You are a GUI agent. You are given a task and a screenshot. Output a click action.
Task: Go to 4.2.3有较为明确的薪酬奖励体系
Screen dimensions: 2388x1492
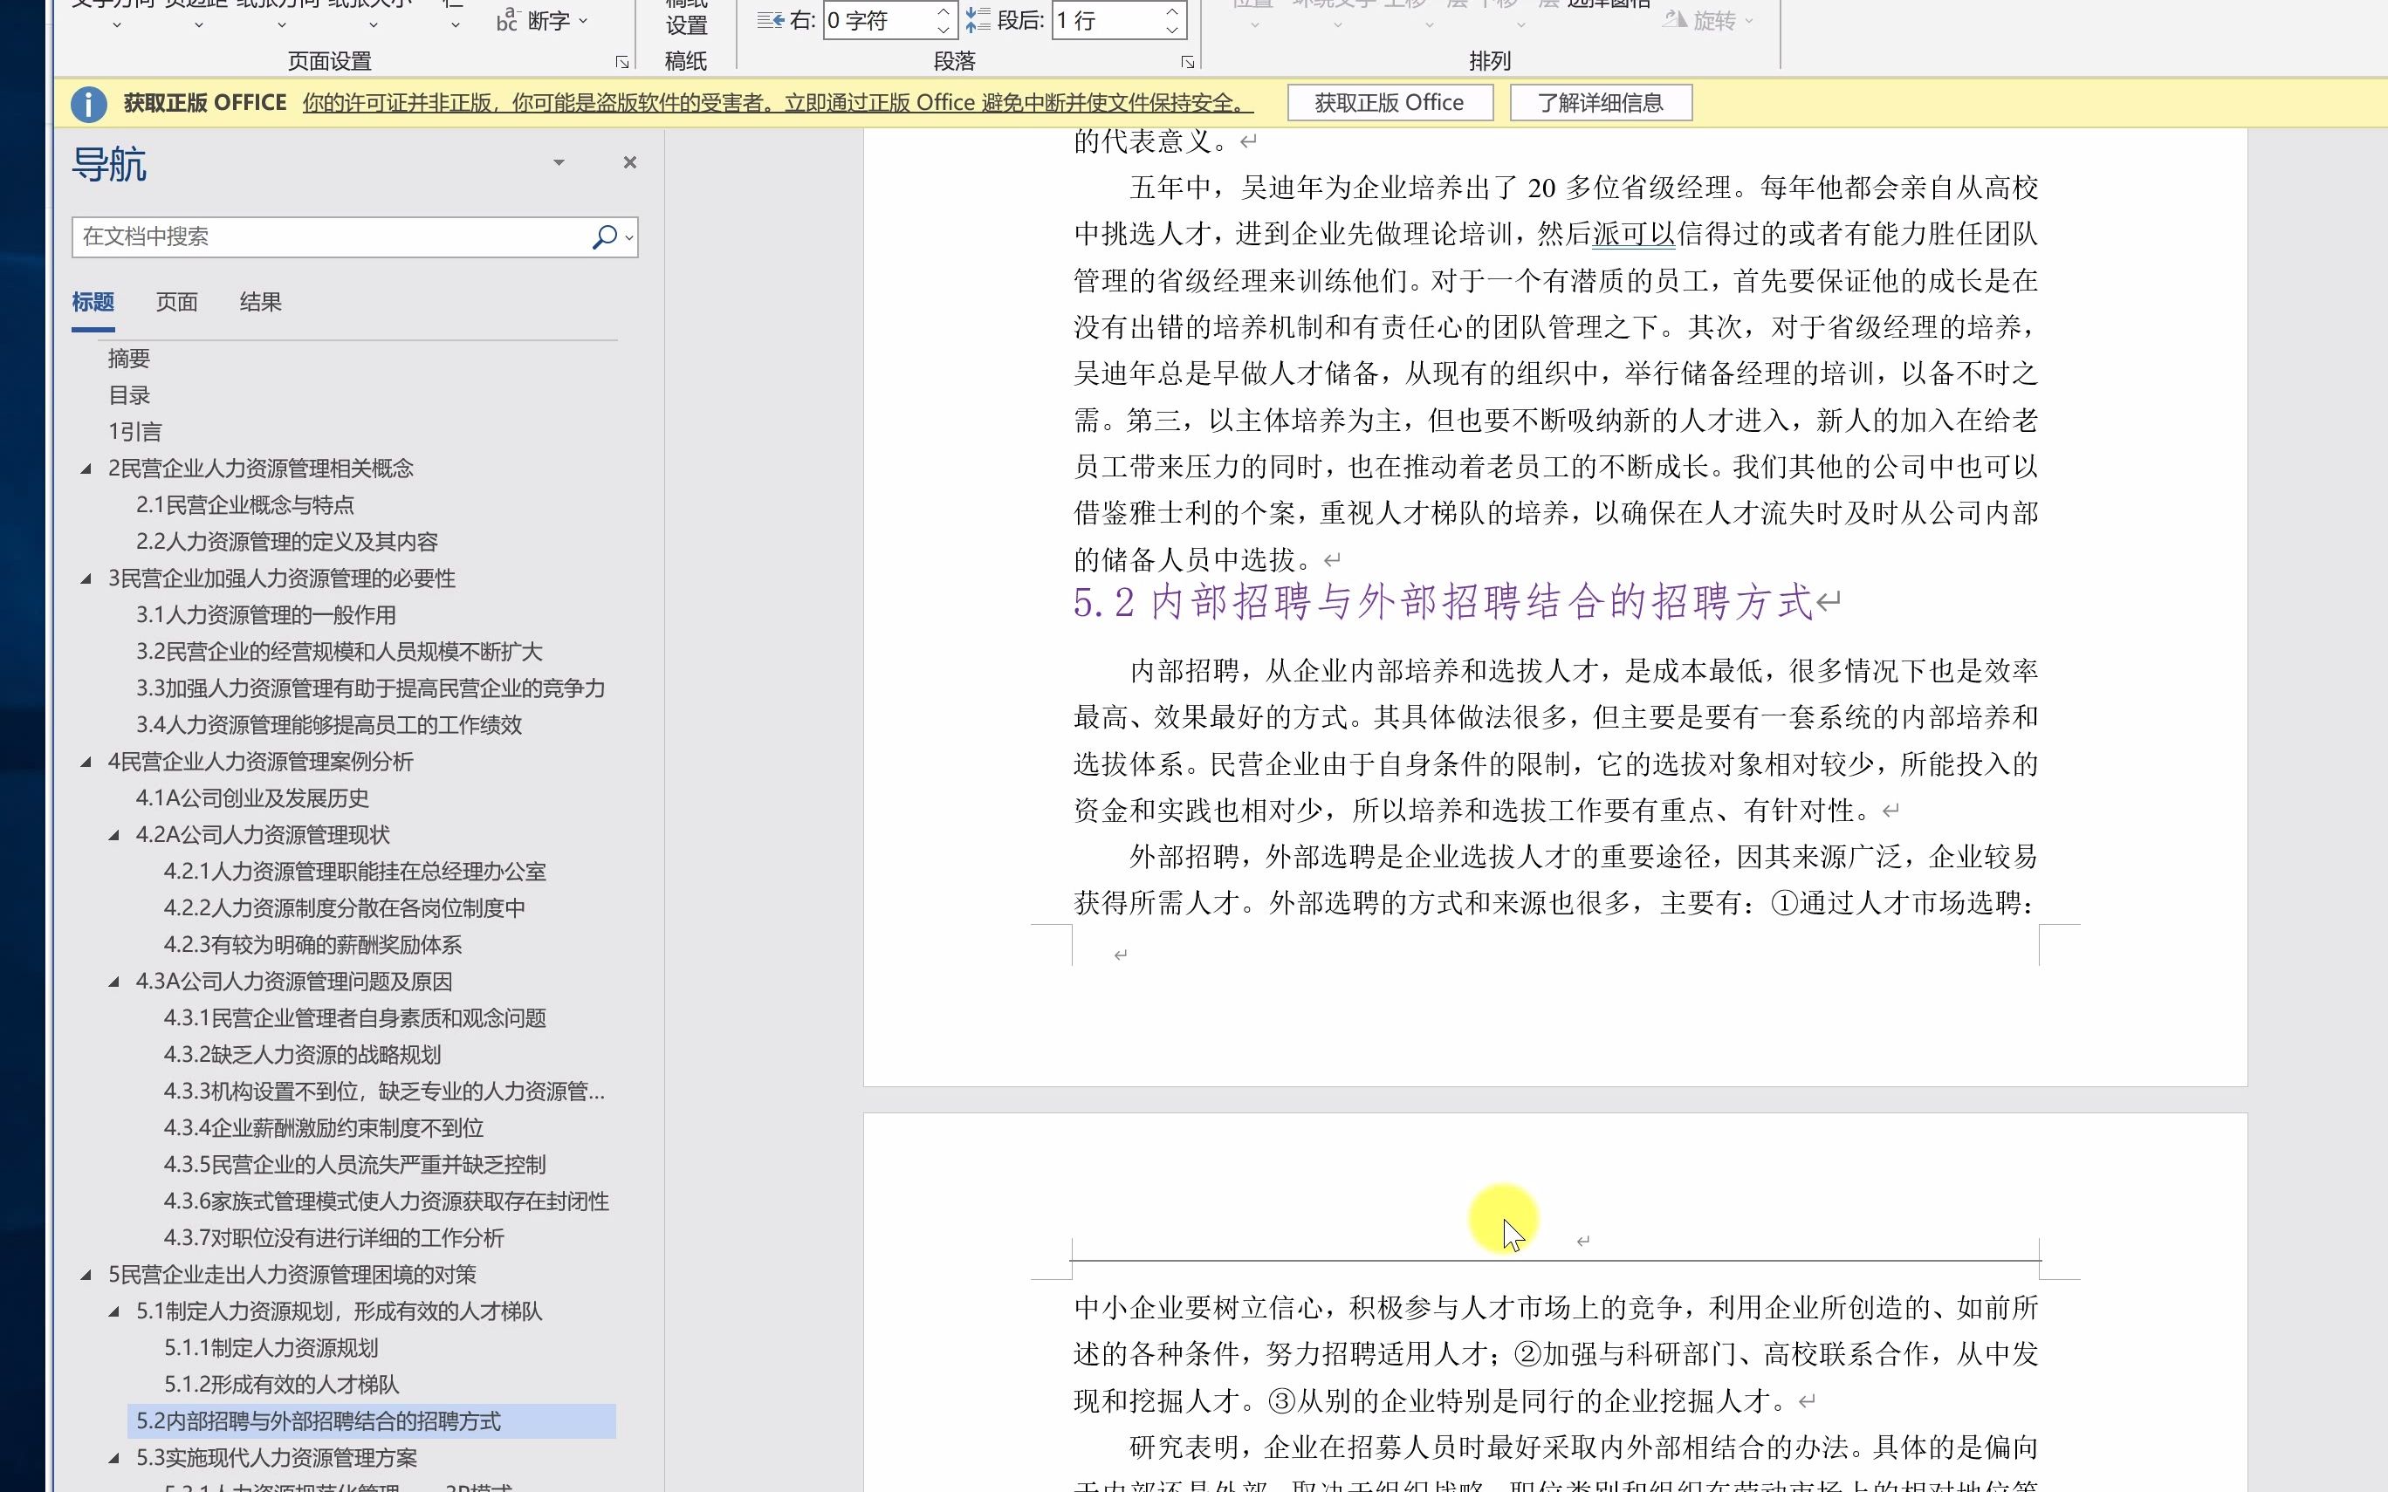312,945
